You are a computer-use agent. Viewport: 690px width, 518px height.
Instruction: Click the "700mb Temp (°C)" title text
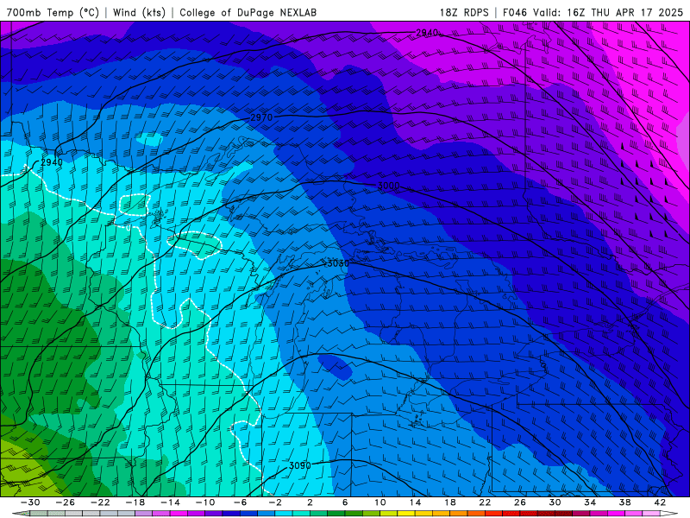(x=53, y=12)
